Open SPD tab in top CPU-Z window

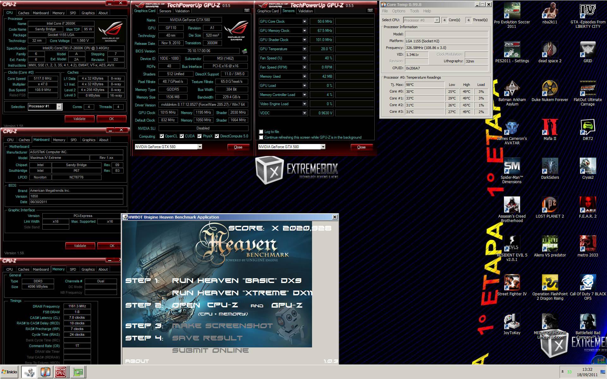point(73,13)
